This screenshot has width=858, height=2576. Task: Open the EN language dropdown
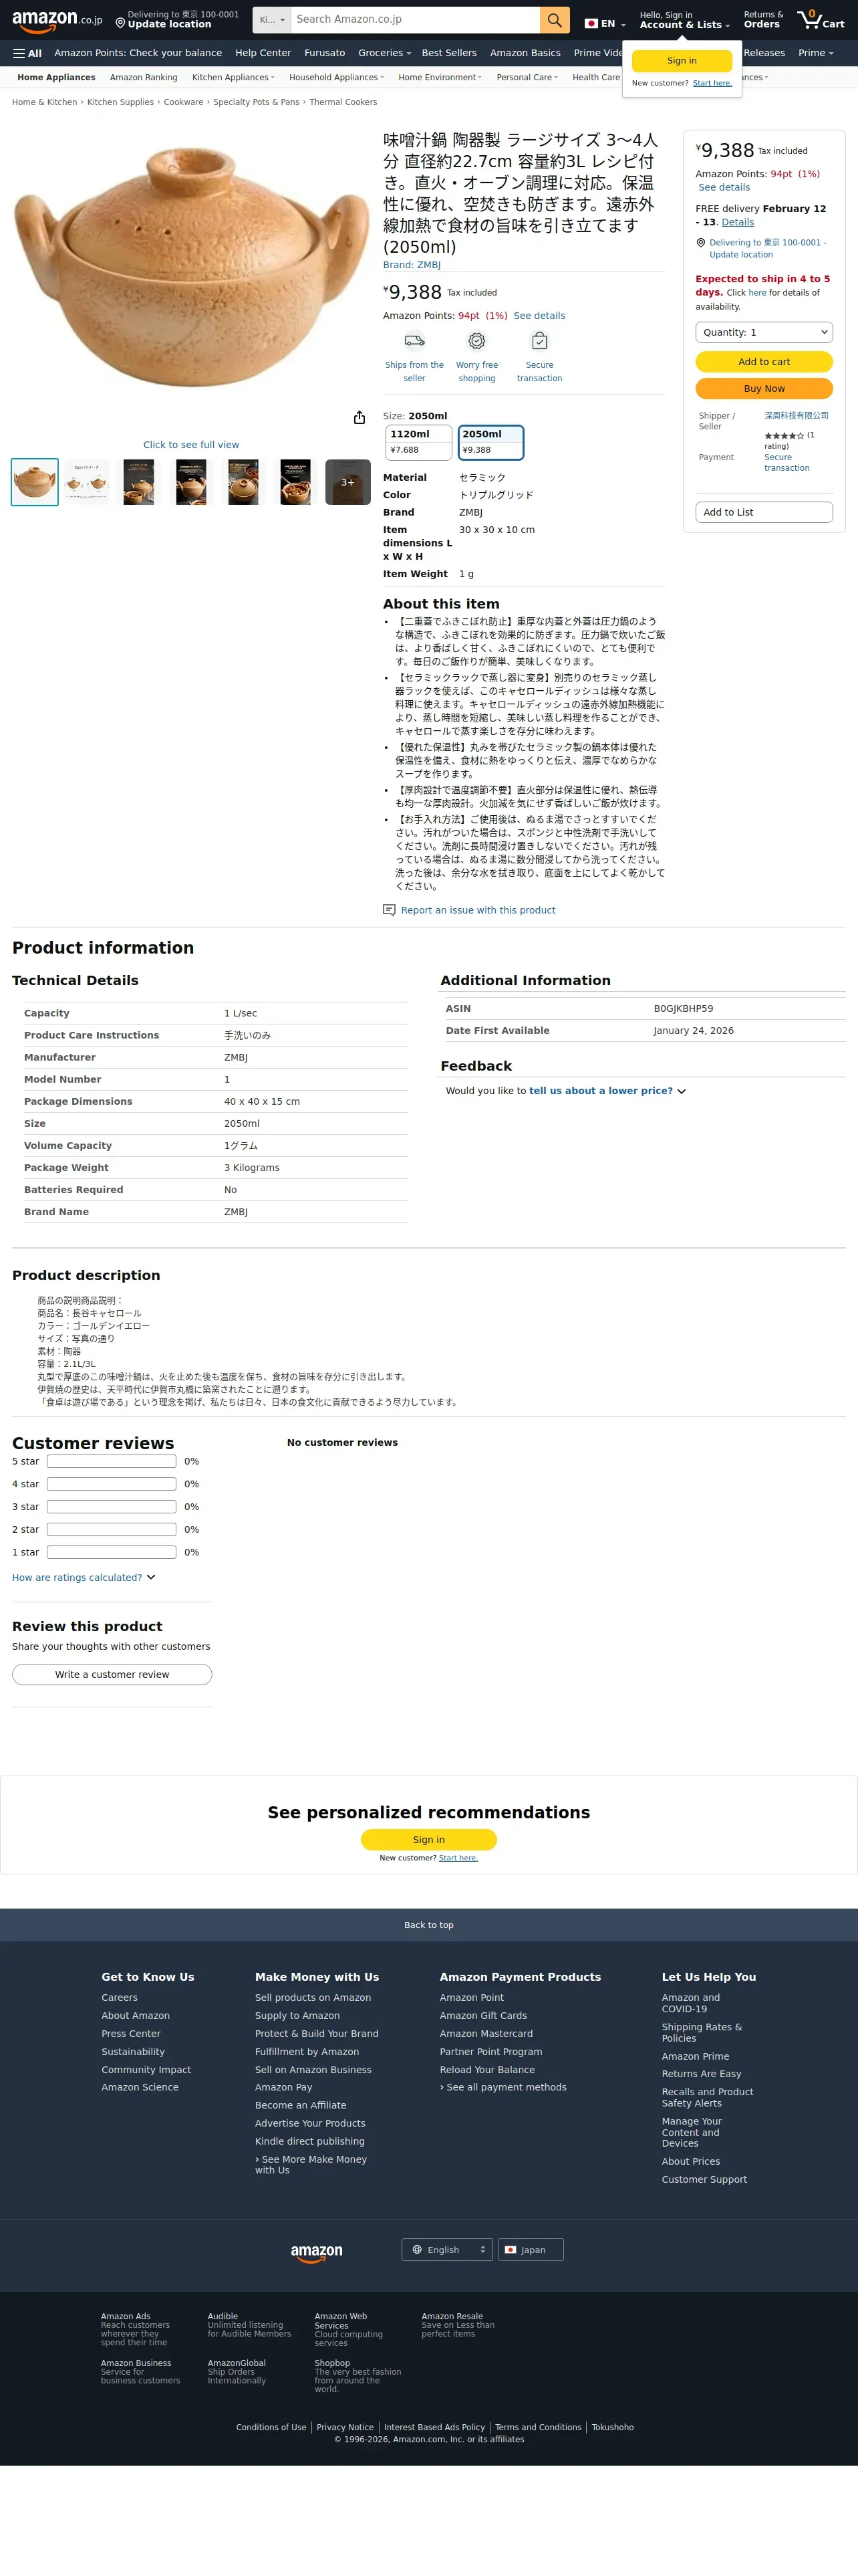click(605, 23)
